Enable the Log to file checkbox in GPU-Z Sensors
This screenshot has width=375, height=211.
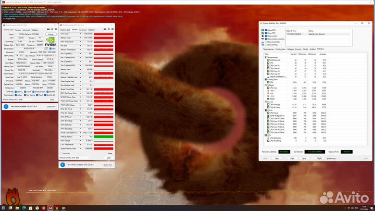pos(61,153)
